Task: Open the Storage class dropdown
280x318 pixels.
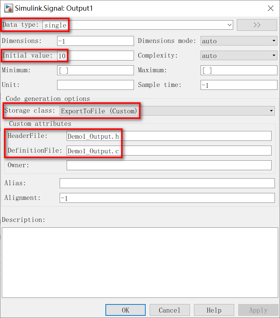Action: click(167, 111)
